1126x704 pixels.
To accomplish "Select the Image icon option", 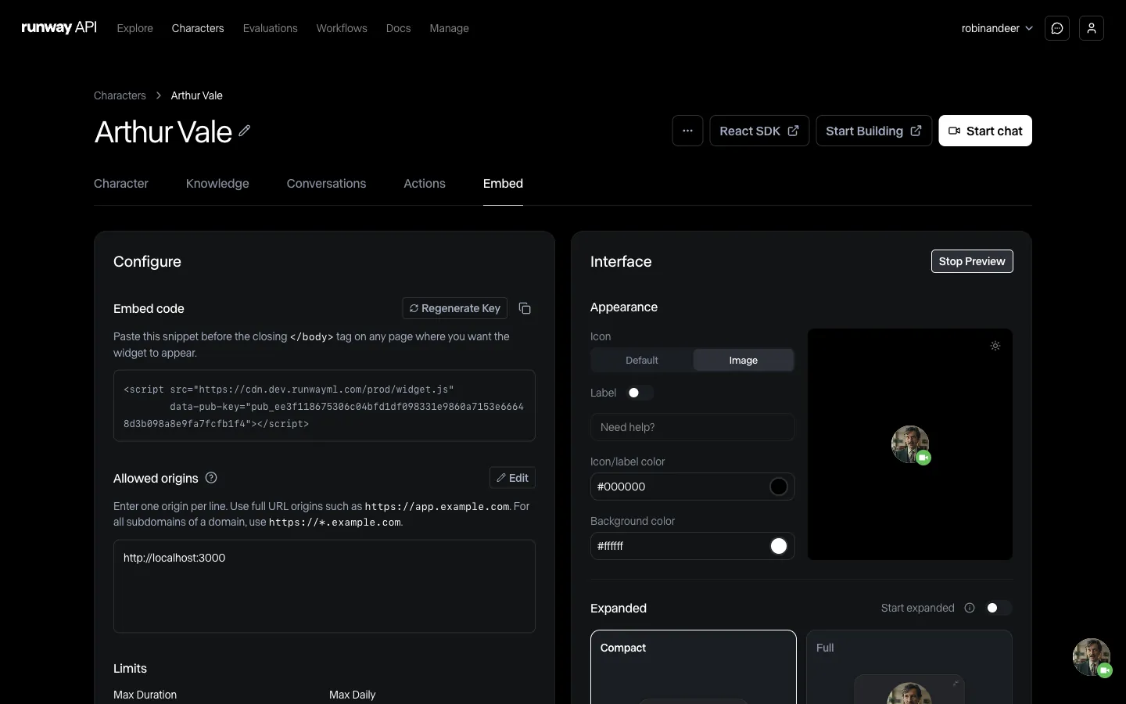I will (x=743, y=360).
